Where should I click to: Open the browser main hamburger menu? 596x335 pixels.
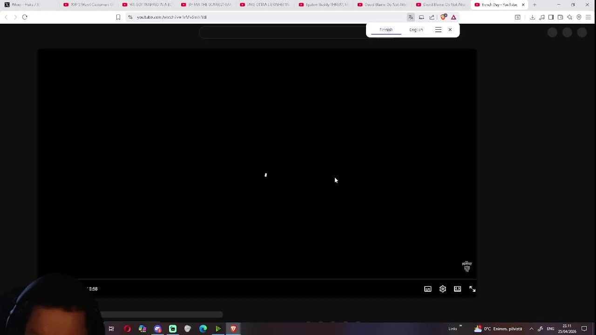point(588,17)
